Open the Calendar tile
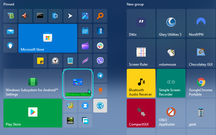Viewport: 216px width, 135px height. click(85, 31)
